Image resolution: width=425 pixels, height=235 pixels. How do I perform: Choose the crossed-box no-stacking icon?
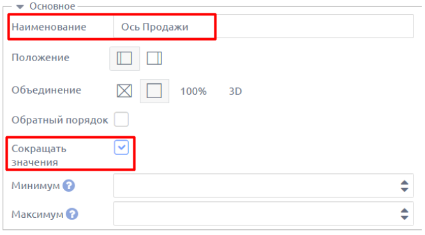tap(124, 91)
